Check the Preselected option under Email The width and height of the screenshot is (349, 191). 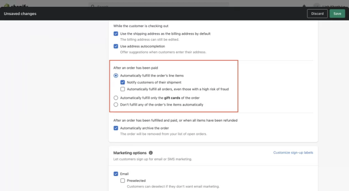pyautogui.click(x=123, y=181)
